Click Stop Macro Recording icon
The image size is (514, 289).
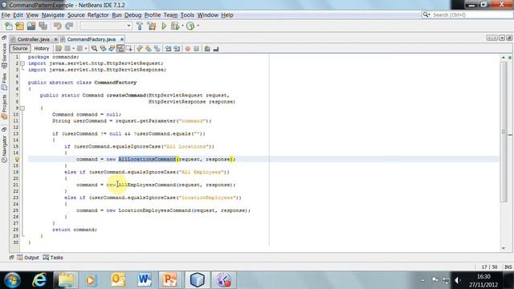(x=196, y=48)
